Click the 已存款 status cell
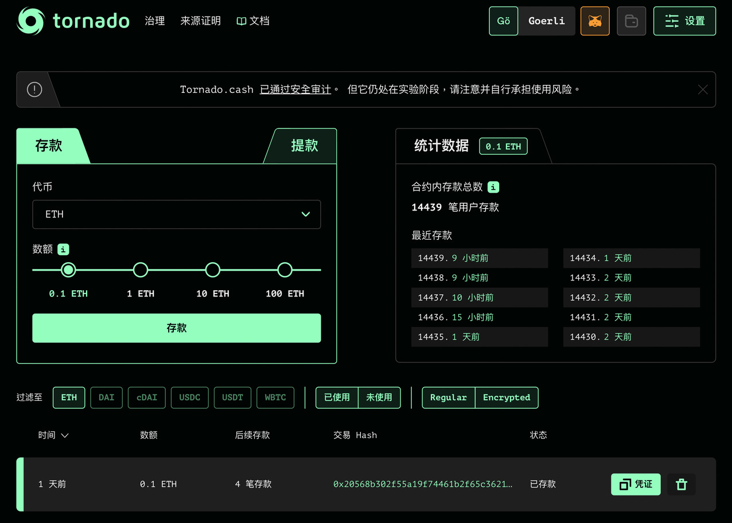Viewport: 732px width, 523px height. click(x=543, y=485)
